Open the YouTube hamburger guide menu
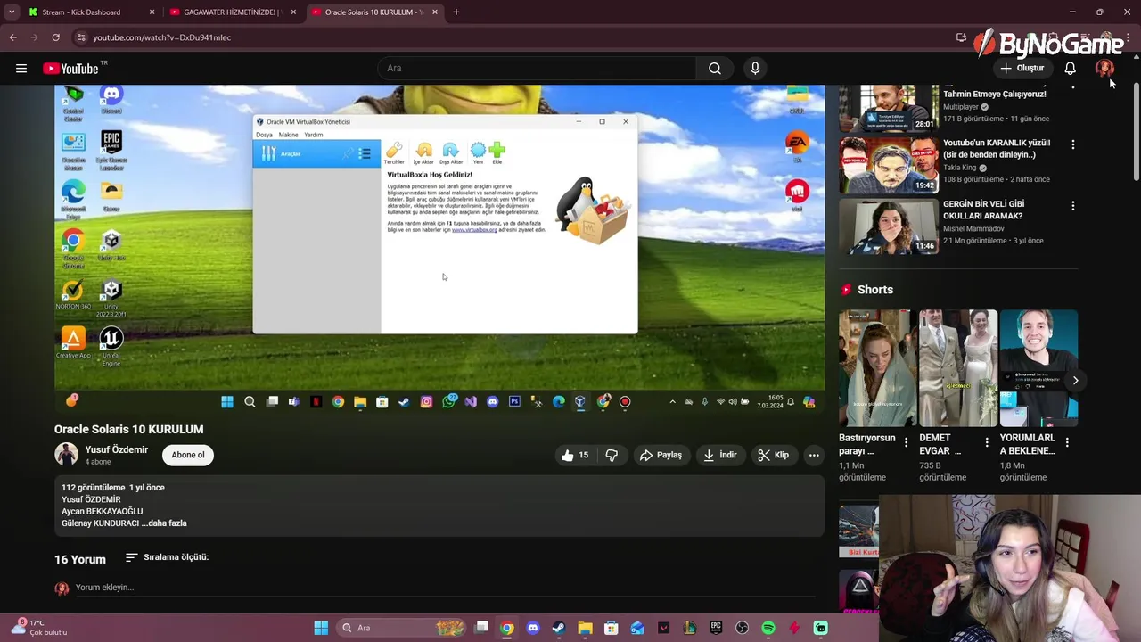Image resolution: width=1141 pixels, height=642 pixels. tap(21, 68)
